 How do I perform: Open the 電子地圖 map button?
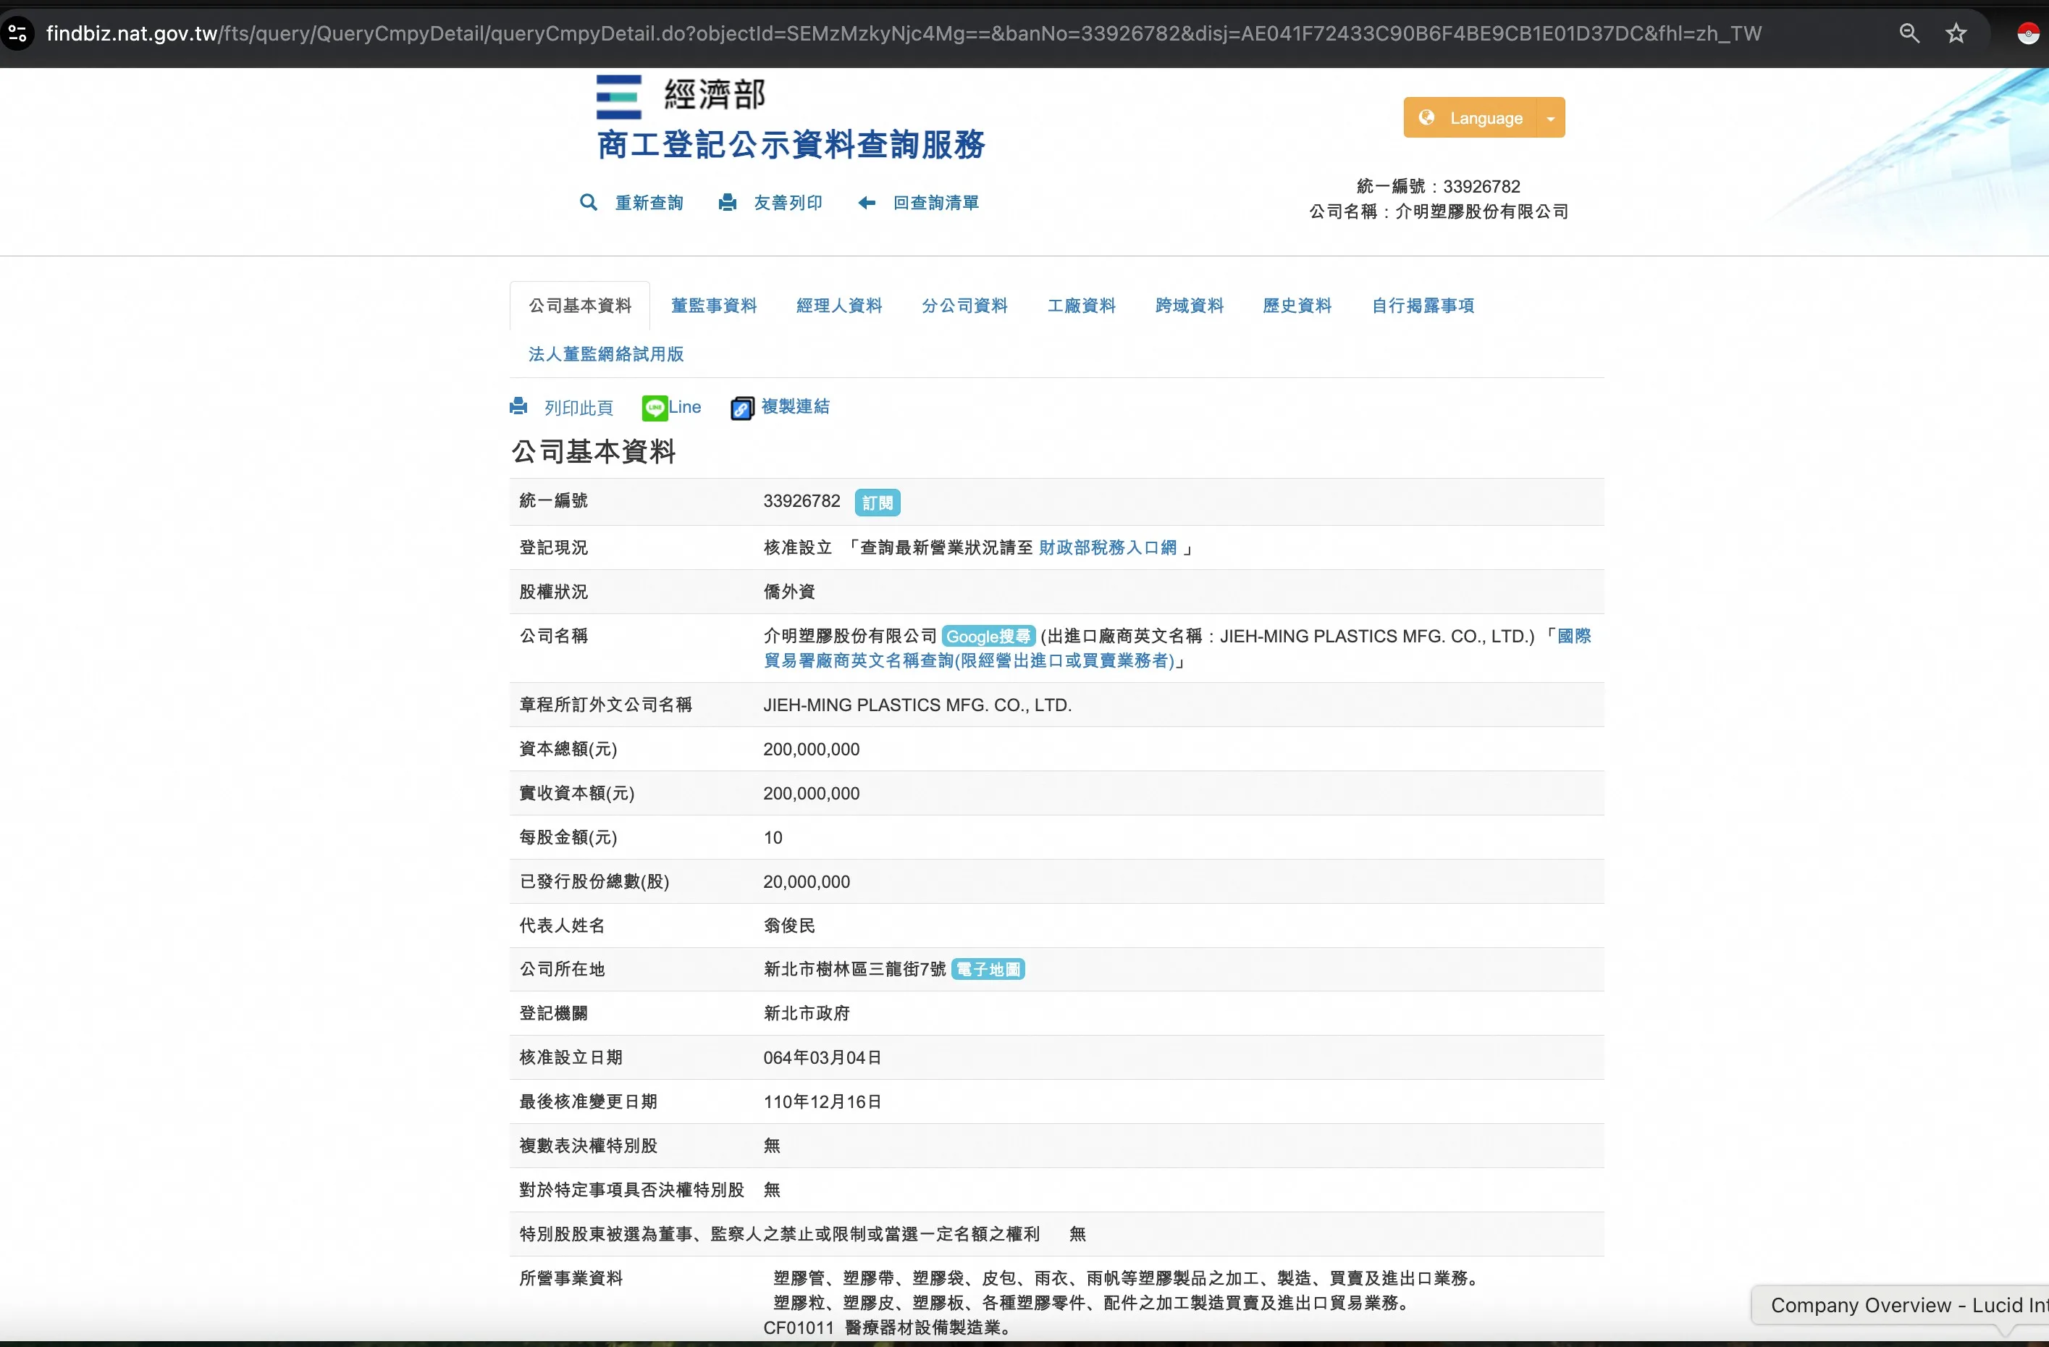(x=988, y=970)
